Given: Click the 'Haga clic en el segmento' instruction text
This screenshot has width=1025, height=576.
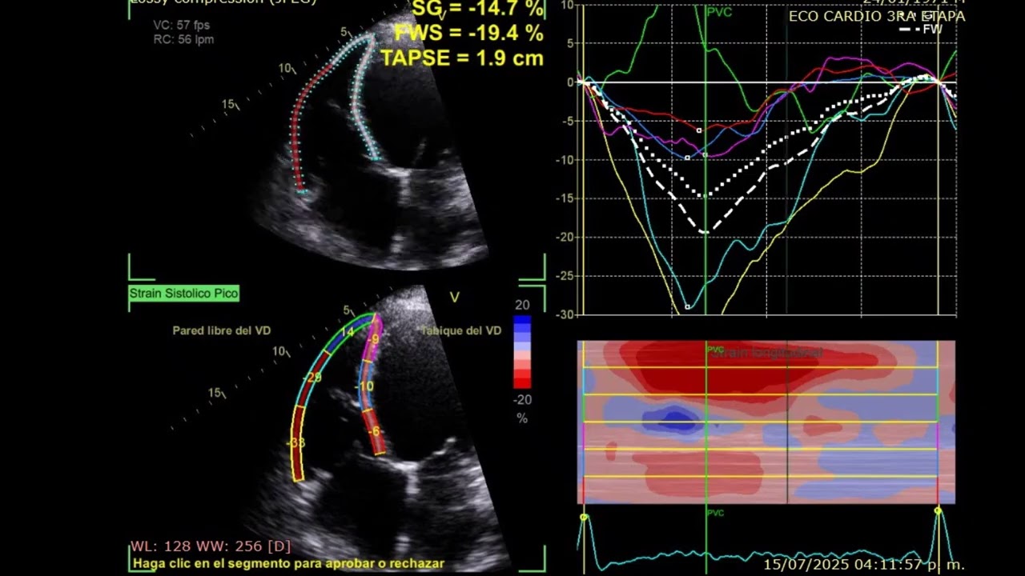Looking at the screenshot, I should [x=288, y=563].
